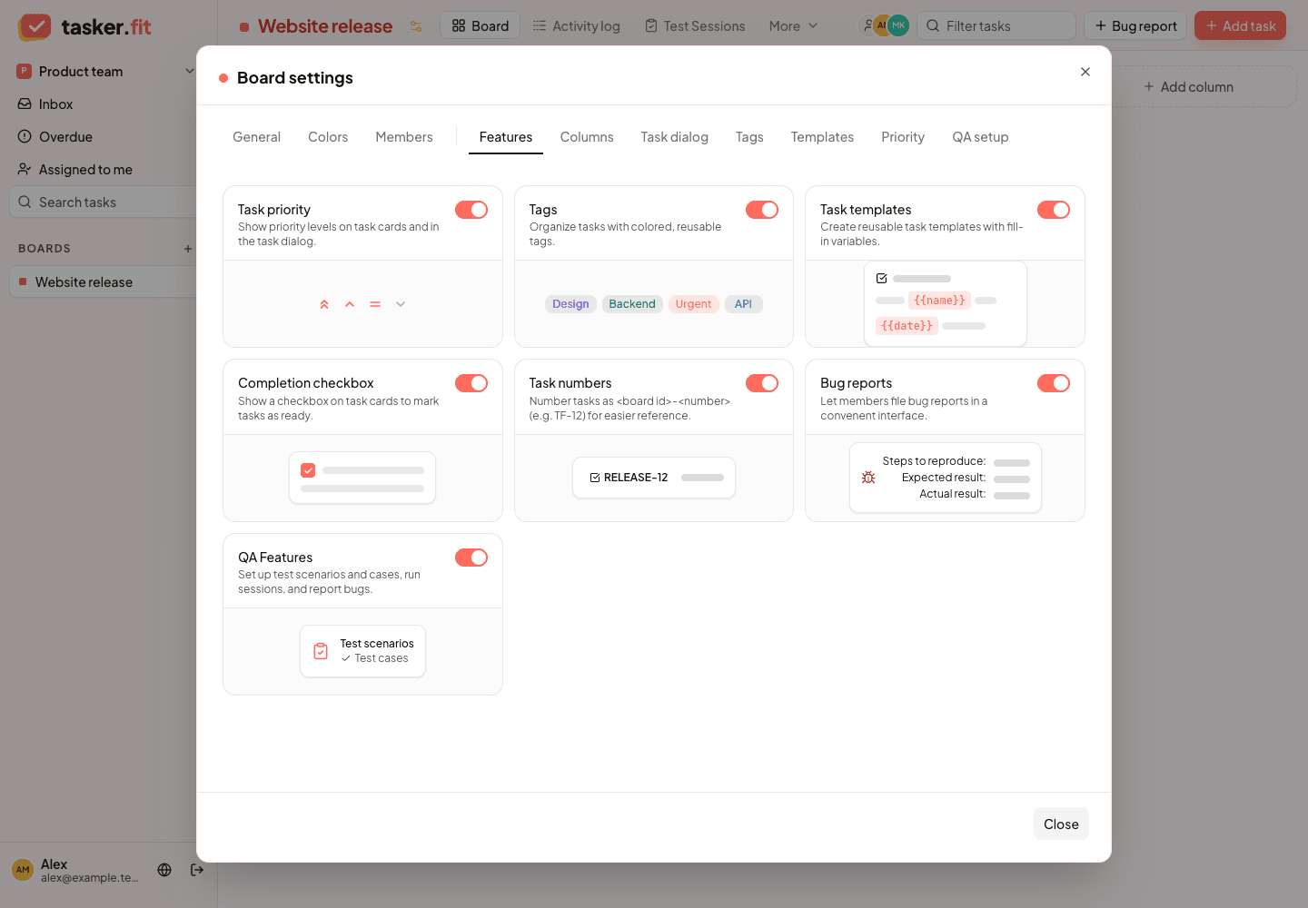Close Board settings with the X
This screenshot has width=1308, height=908.
1085,72
